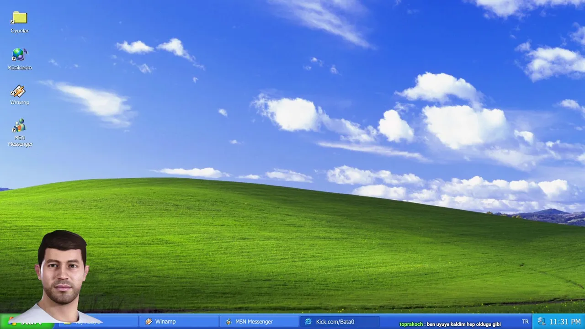Click the TR language indicator
Viewport: 585px width, 329px height.
click(x=525, y=322)
